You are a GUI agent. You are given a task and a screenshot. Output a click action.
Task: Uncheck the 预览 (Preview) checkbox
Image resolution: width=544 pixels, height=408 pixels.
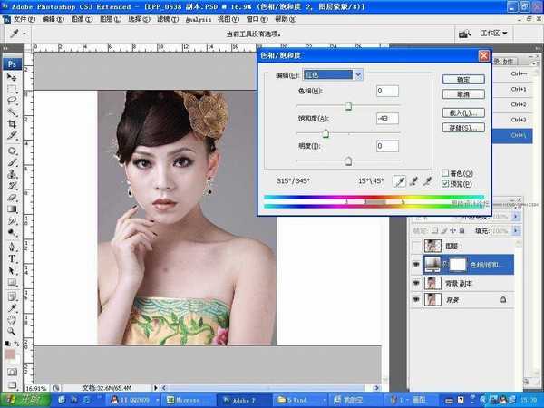[x=444, y=183]
